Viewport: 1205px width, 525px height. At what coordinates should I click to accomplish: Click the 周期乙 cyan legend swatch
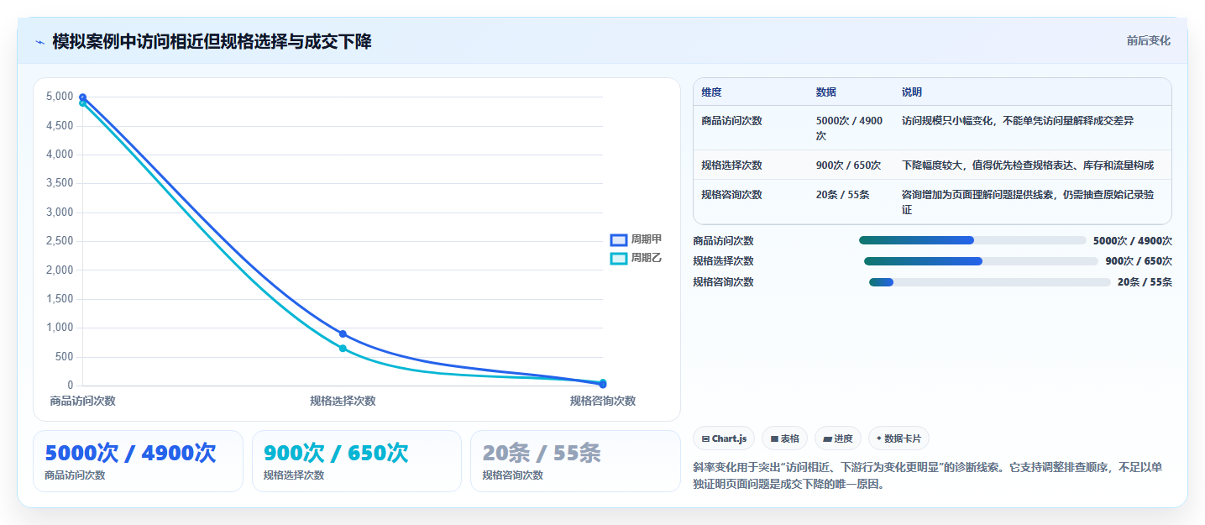click(619, 258)
